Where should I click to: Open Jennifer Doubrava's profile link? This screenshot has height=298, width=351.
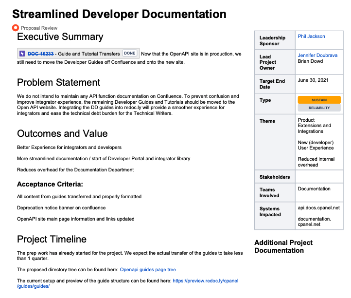317,56
